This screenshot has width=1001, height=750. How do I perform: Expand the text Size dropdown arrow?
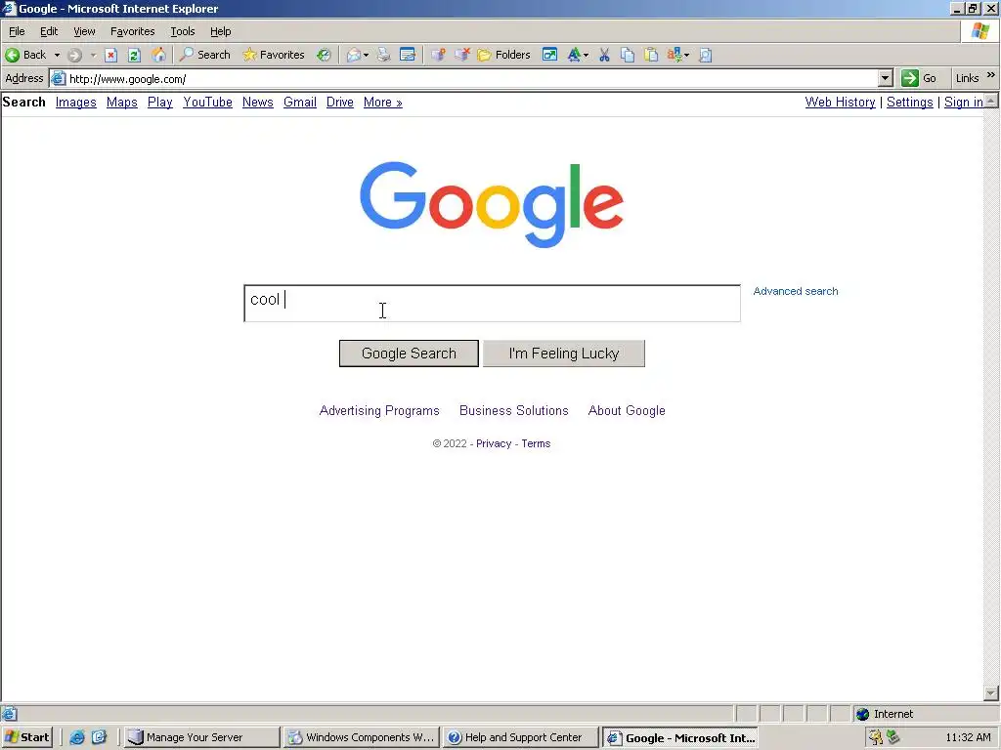pyautogui.click(x=587, y=55)
